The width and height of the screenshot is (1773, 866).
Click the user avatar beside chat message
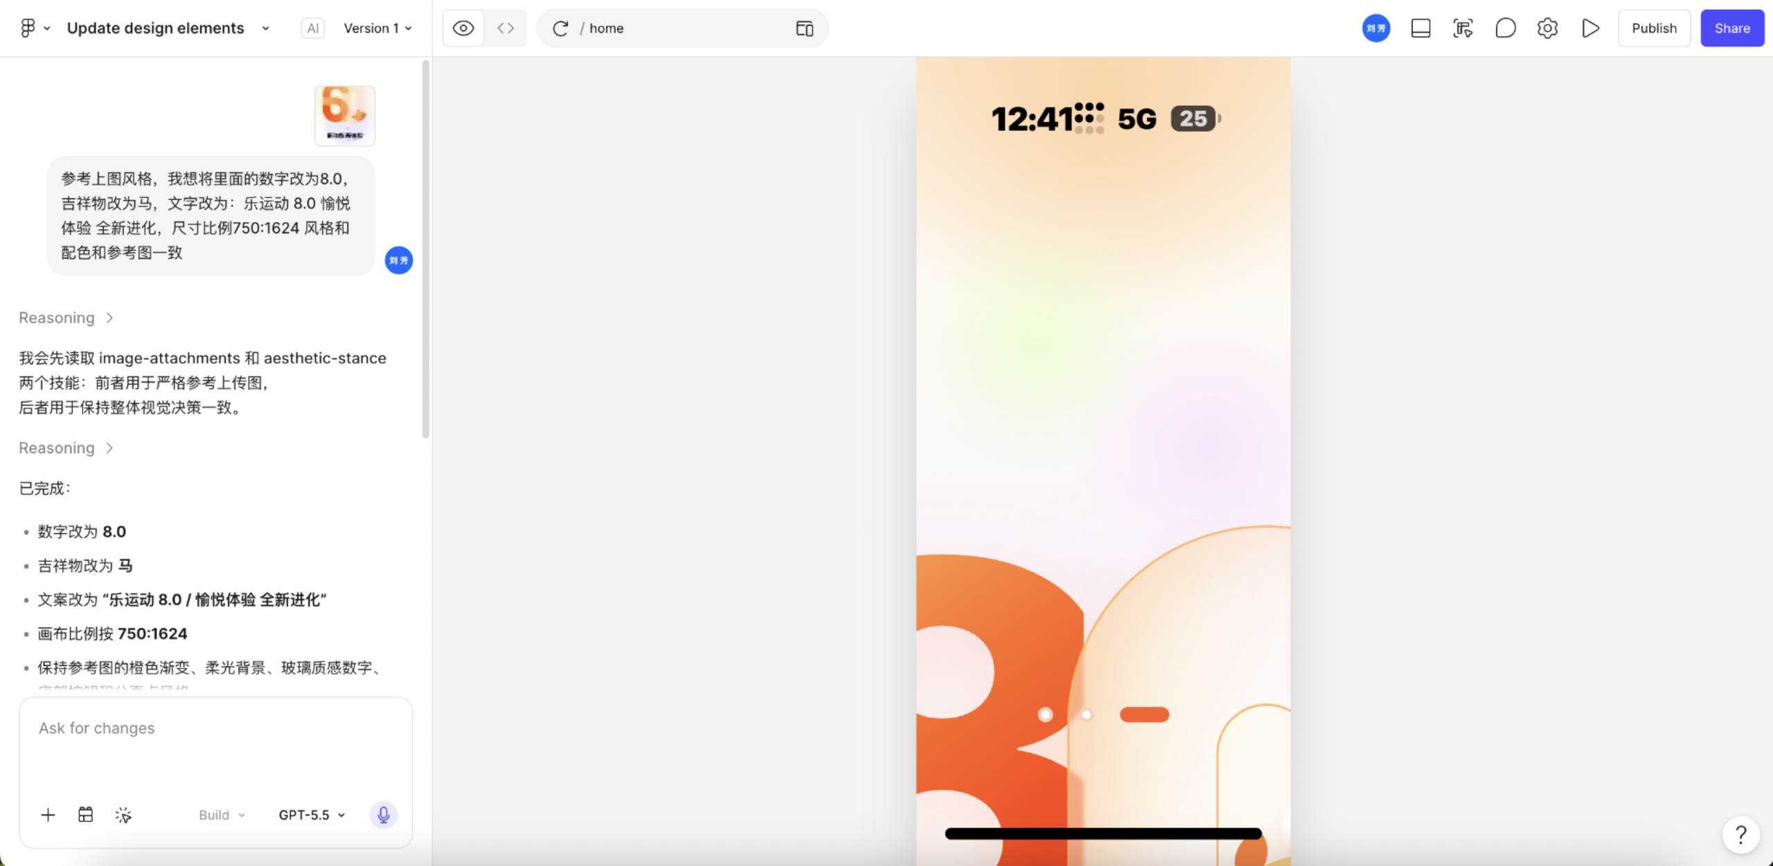tap(398, 260)
